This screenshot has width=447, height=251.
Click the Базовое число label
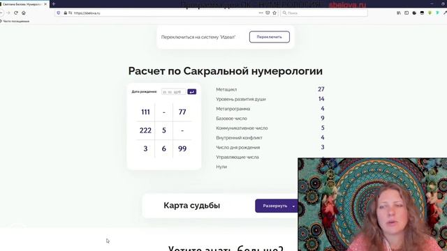point(231,119)
